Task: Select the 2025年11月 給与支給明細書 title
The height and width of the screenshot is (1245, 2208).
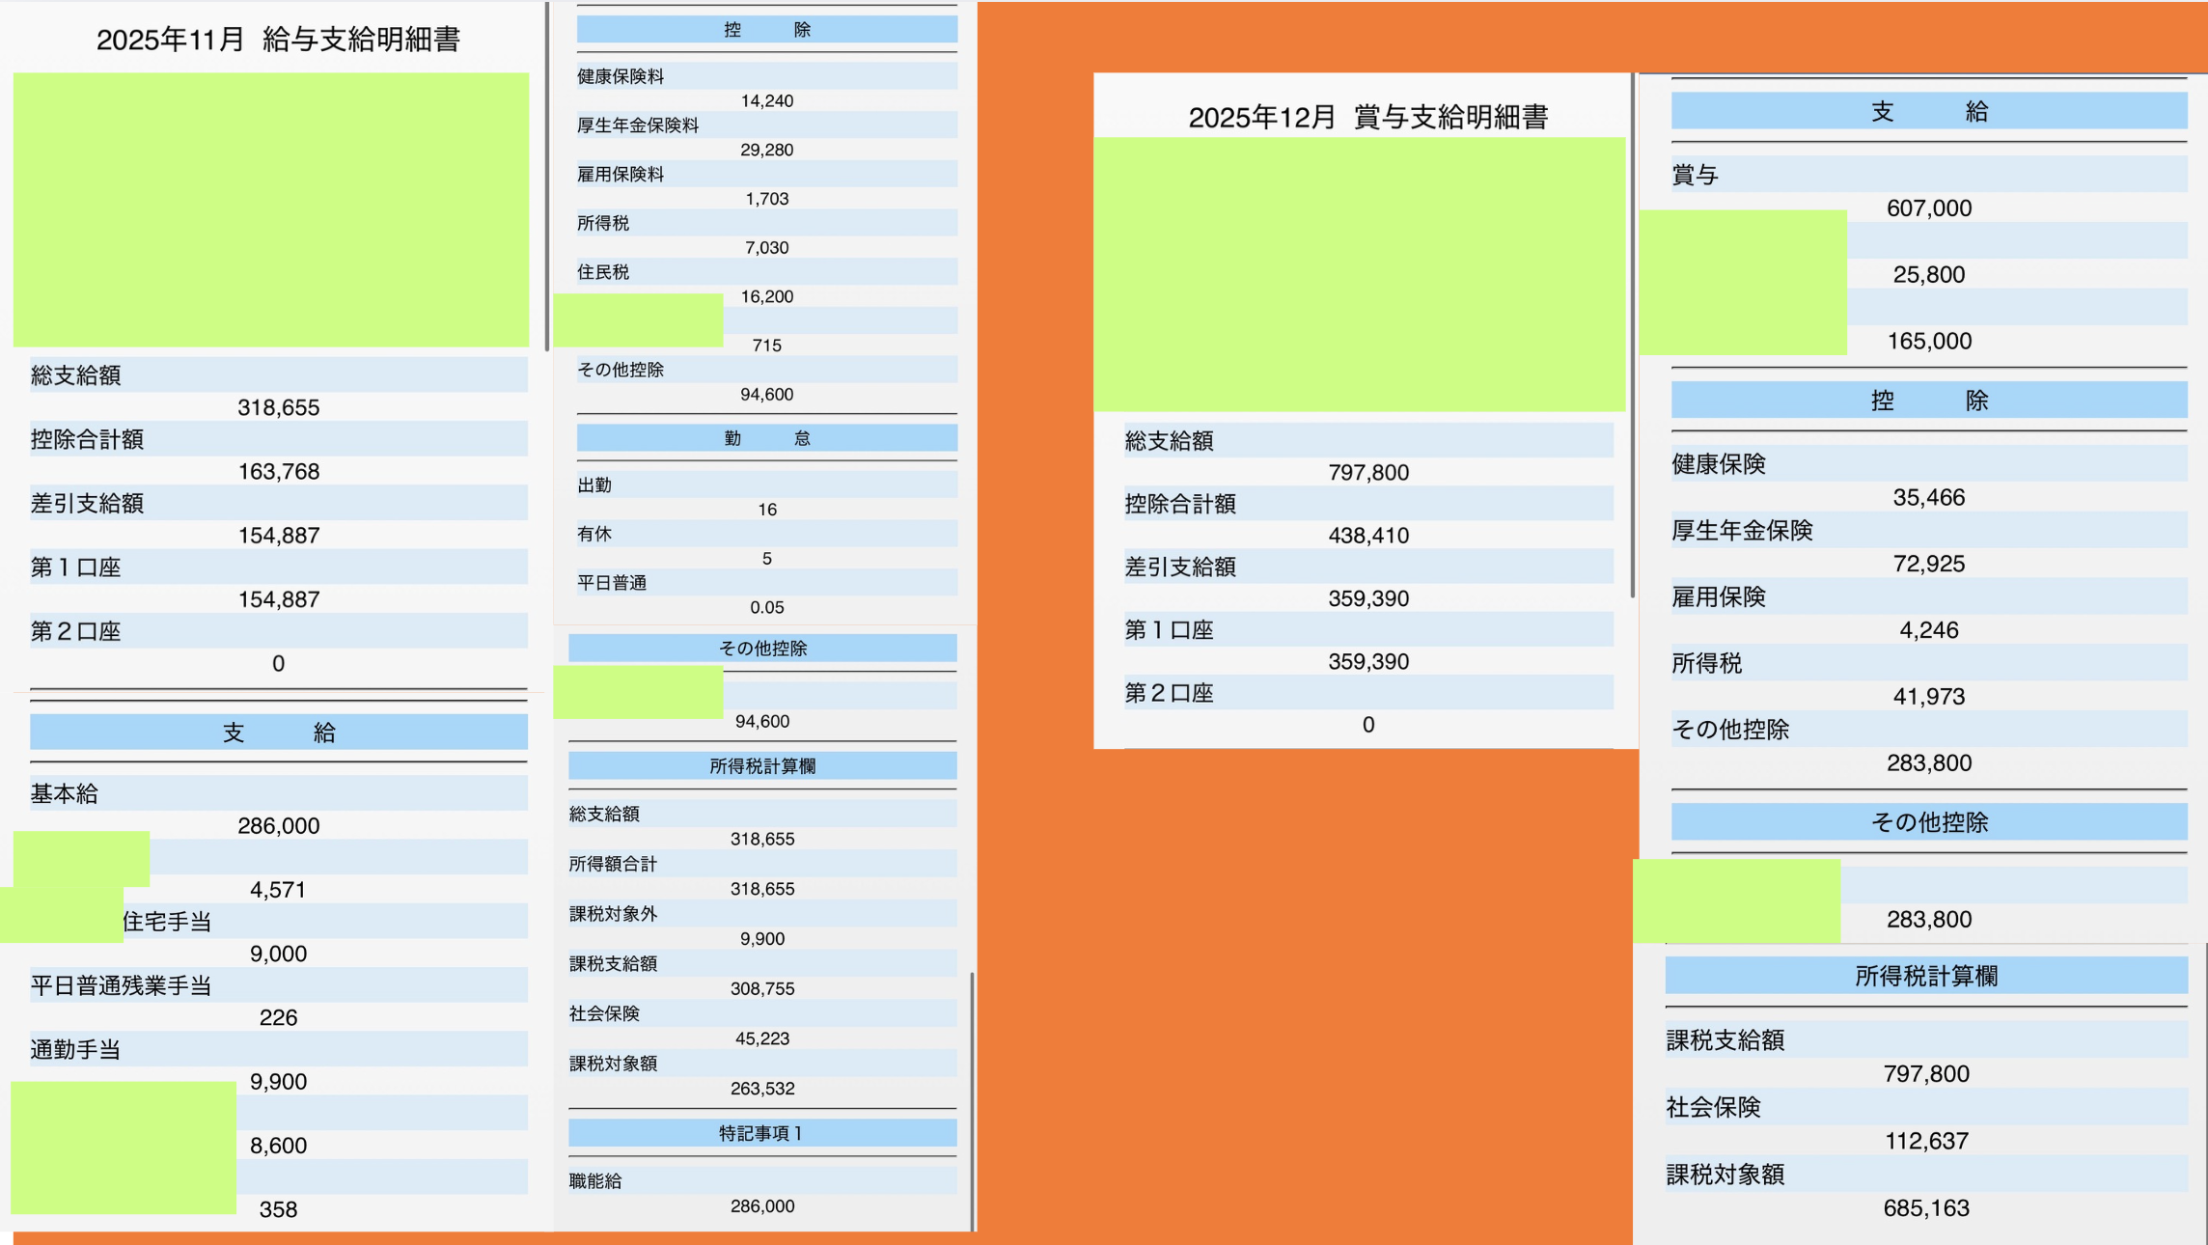Action: pyautogui.click(x=282, y=41)
